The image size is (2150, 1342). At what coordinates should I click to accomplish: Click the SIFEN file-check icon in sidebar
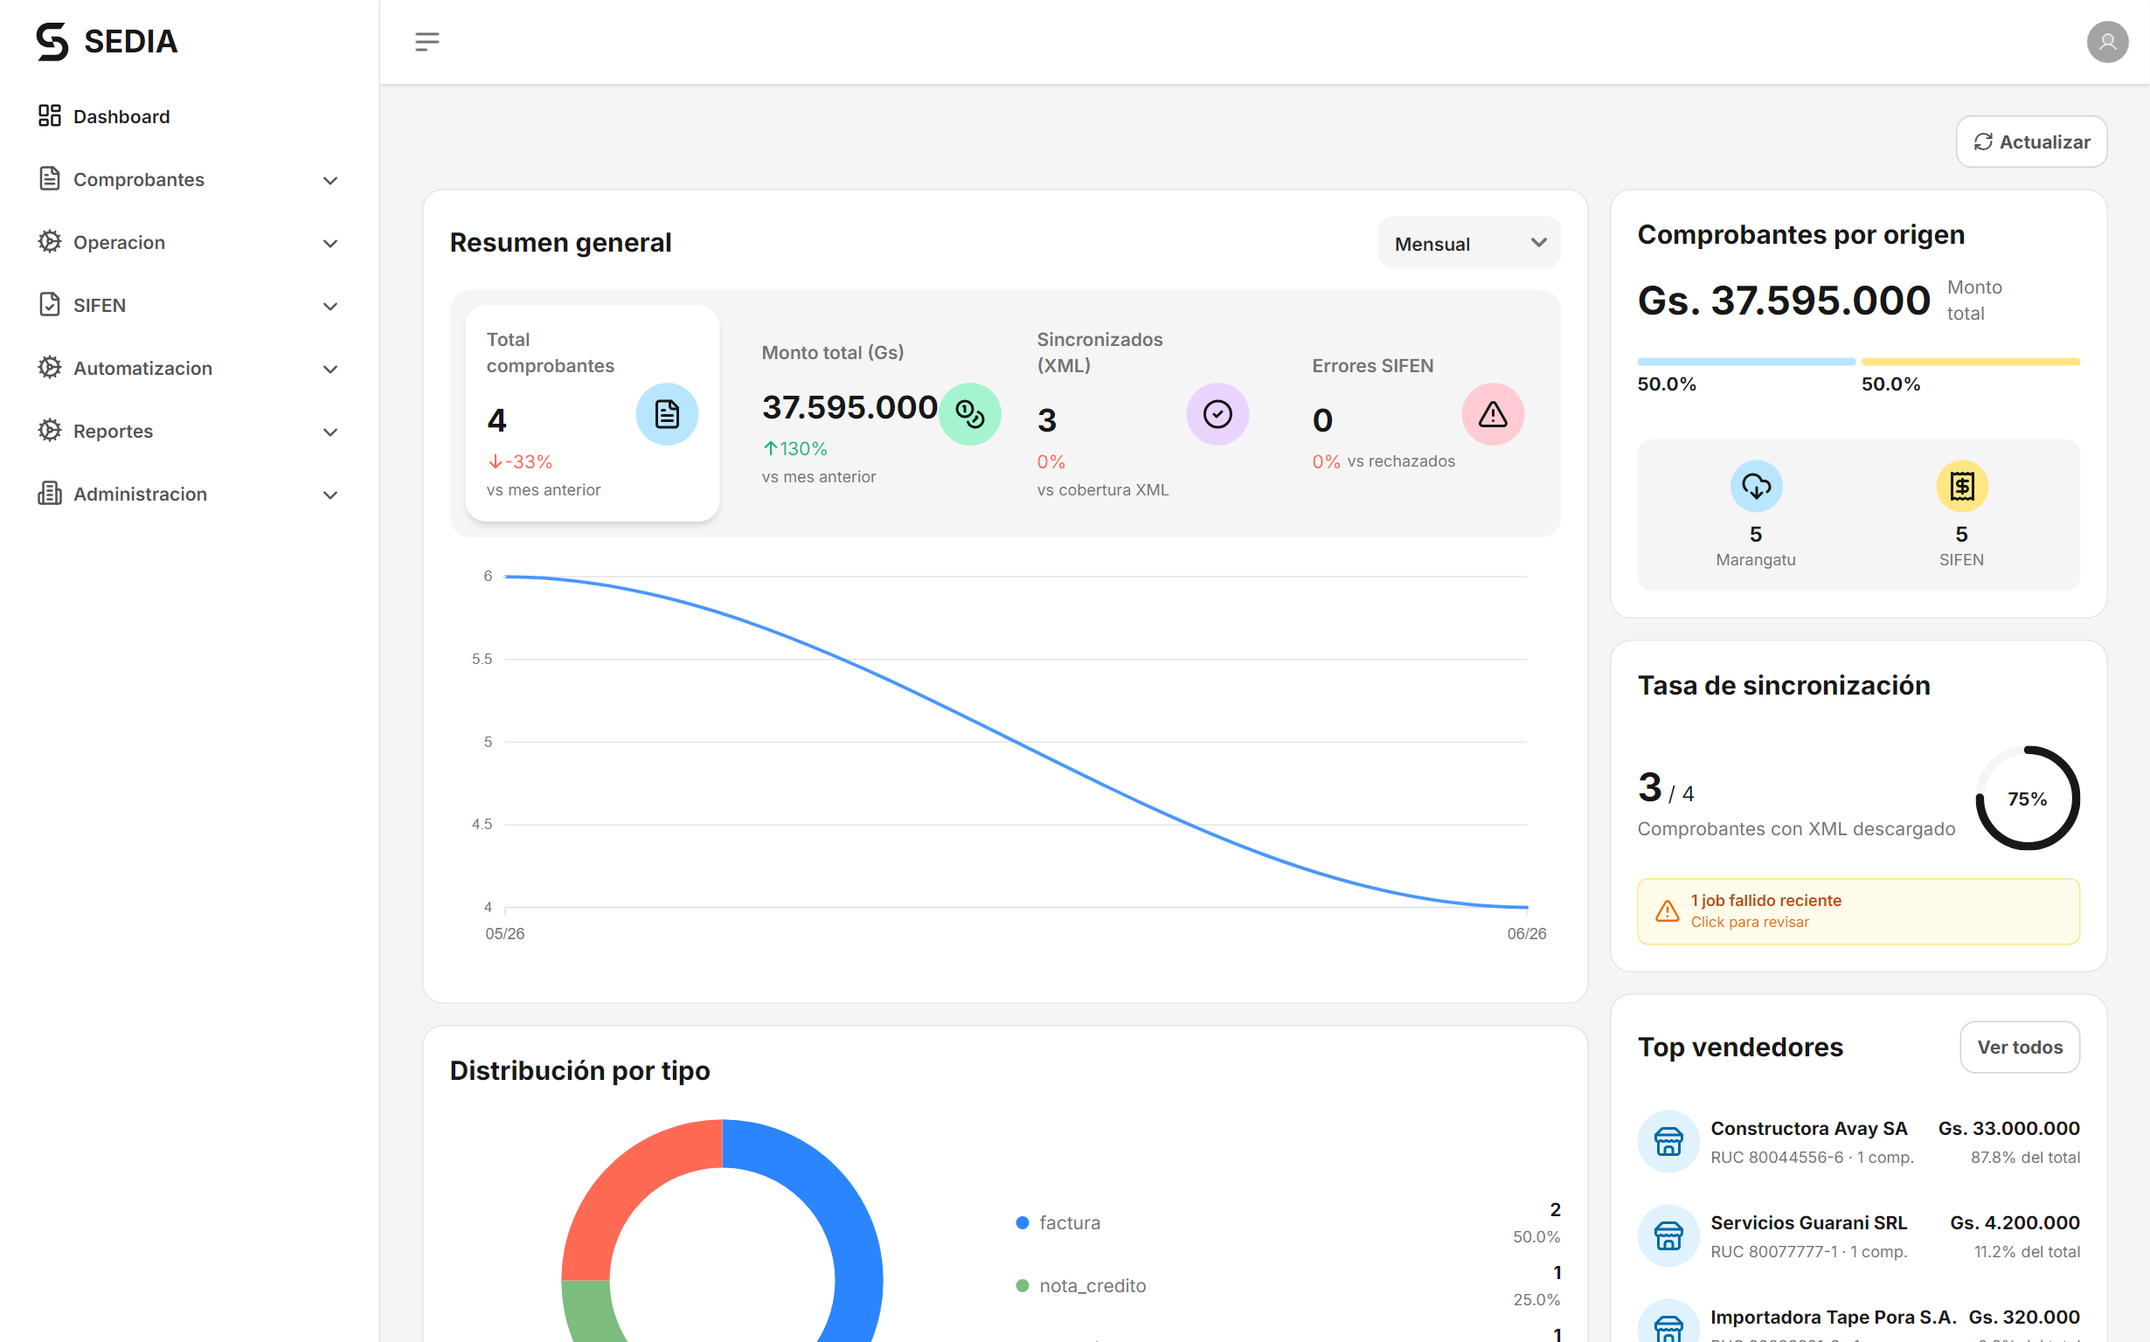50,305
